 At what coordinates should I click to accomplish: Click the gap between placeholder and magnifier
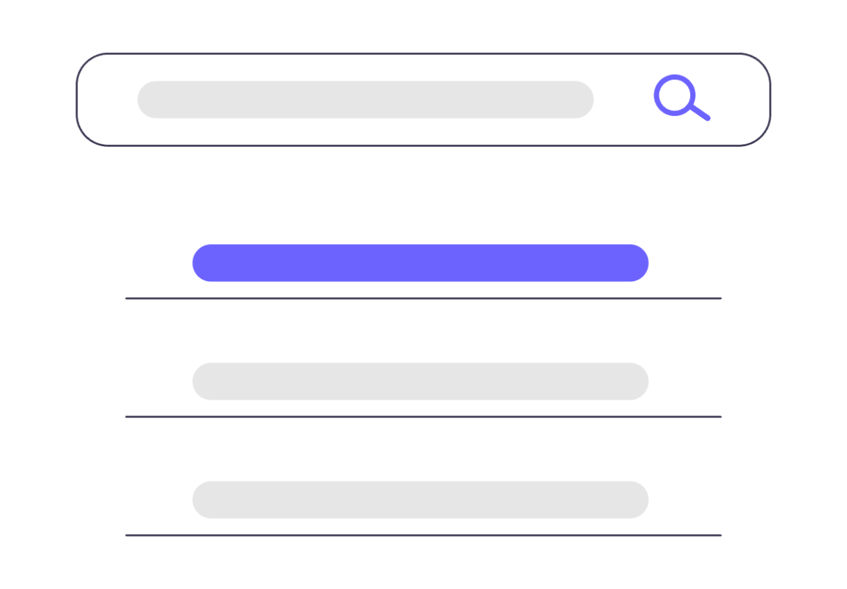point(622,100)
